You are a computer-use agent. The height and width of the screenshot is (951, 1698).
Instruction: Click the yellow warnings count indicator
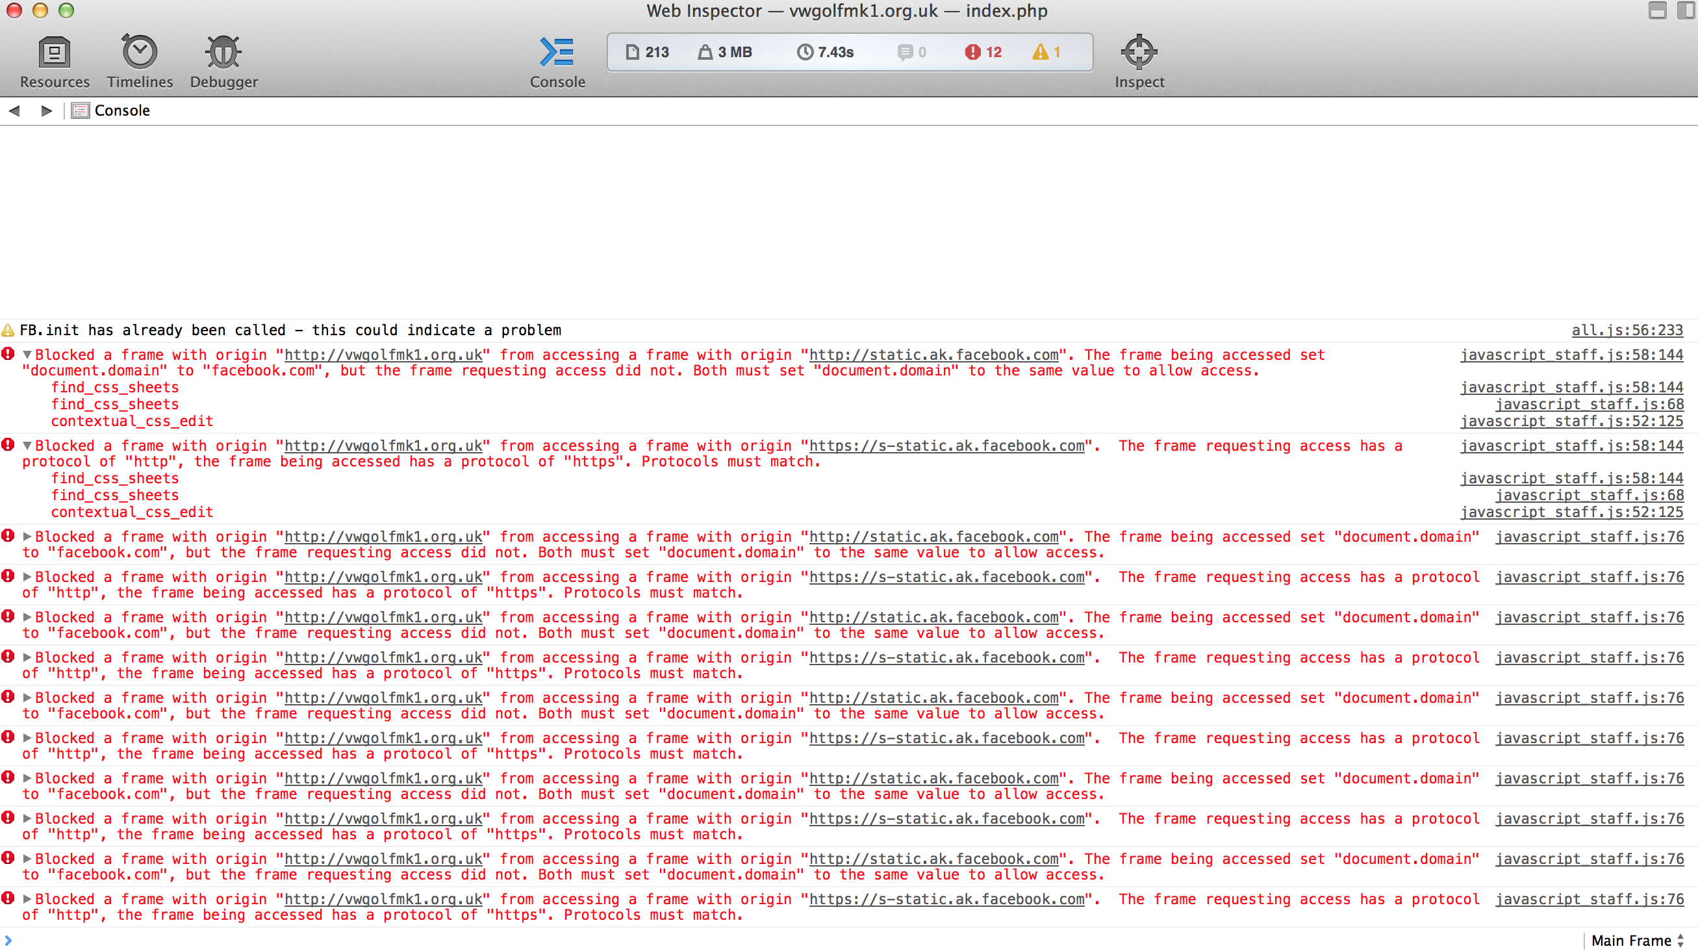click(1046, 52)
